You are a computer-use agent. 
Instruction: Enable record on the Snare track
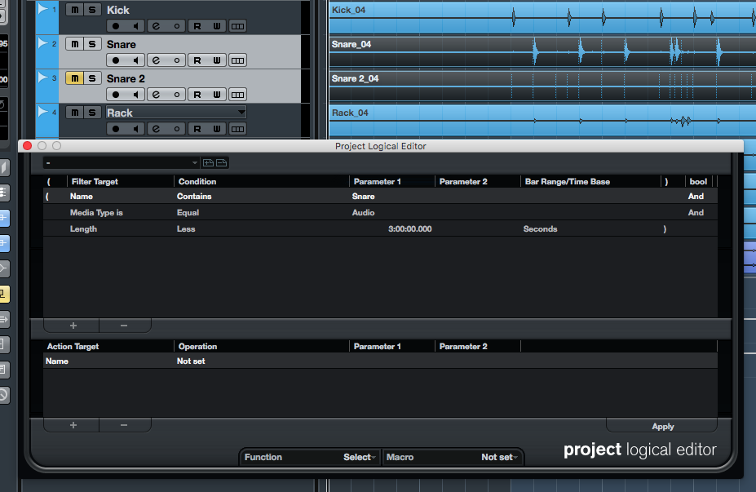tap(115, 60)
